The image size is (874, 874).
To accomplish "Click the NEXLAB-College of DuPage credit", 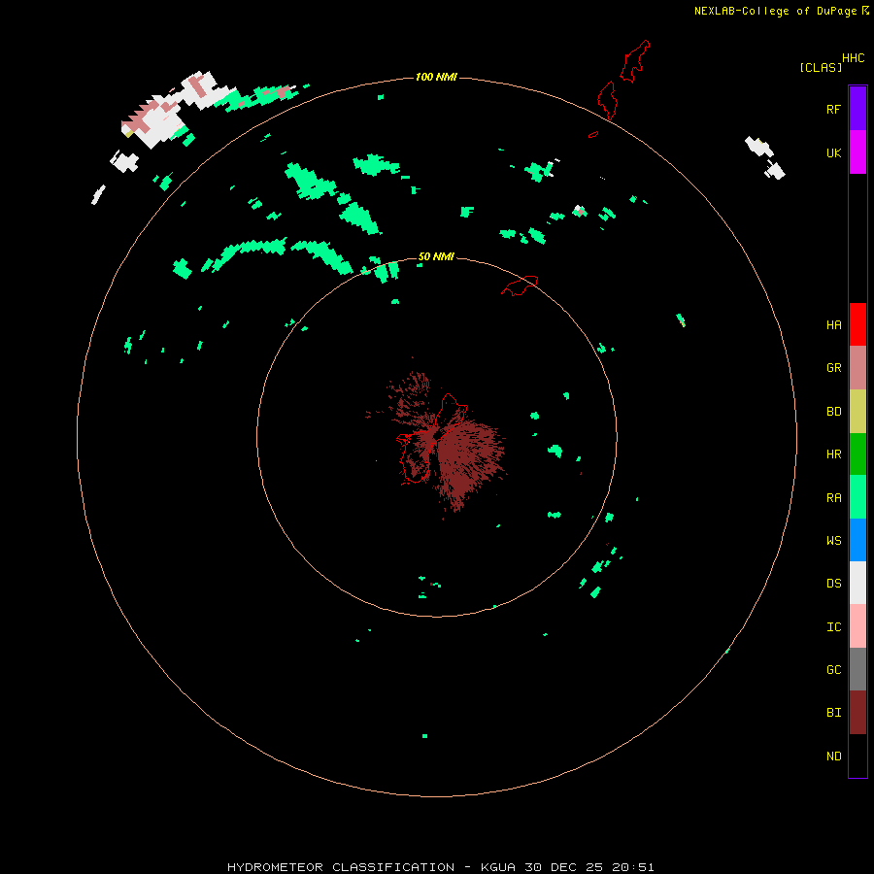I will click(x=775, y=11).
